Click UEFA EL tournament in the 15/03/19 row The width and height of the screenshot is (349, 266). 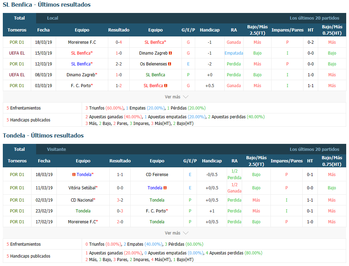click(x=17, y=53)
